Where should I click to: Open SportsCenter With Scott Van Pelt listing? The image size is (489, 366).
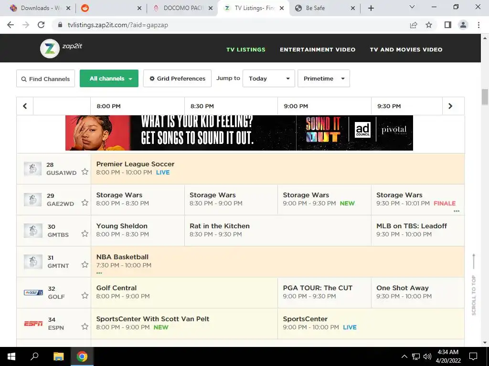coord(184,324)
